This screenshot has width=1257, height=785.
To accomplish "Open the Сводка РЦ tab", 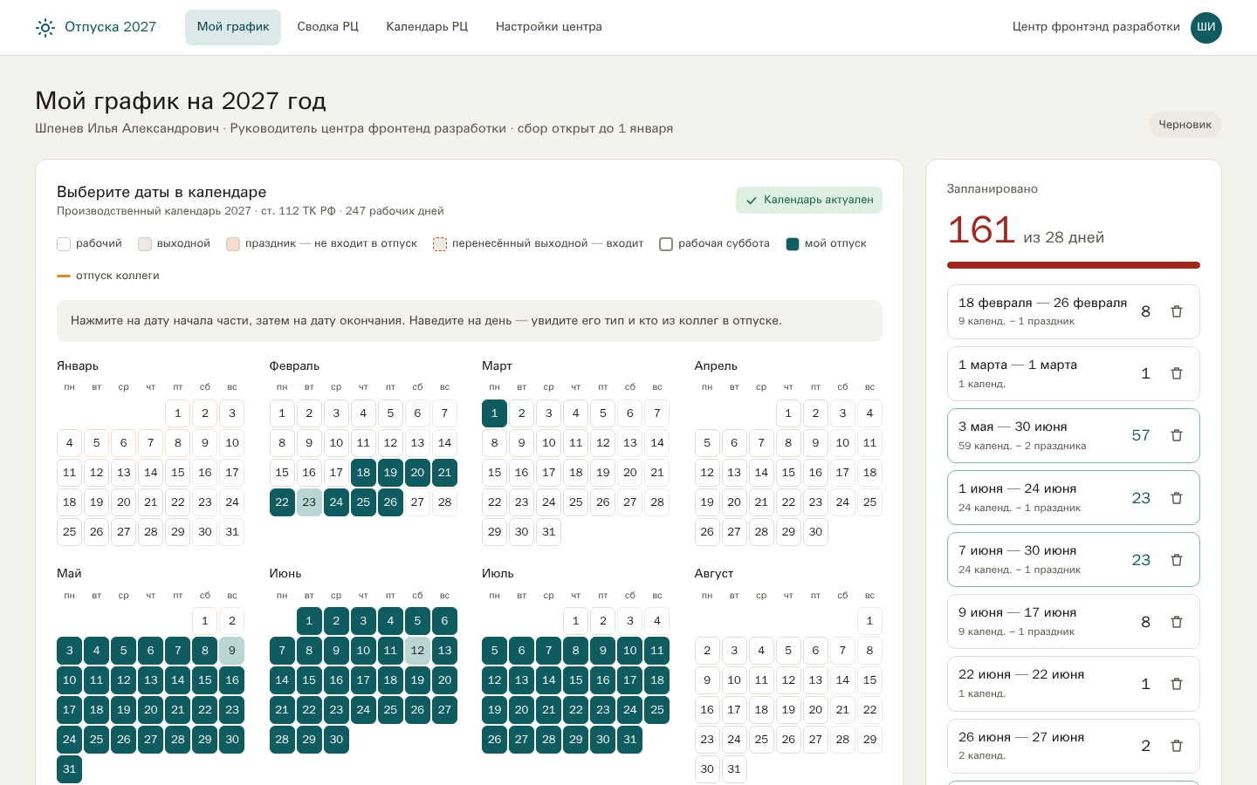I will pos(327,27).
